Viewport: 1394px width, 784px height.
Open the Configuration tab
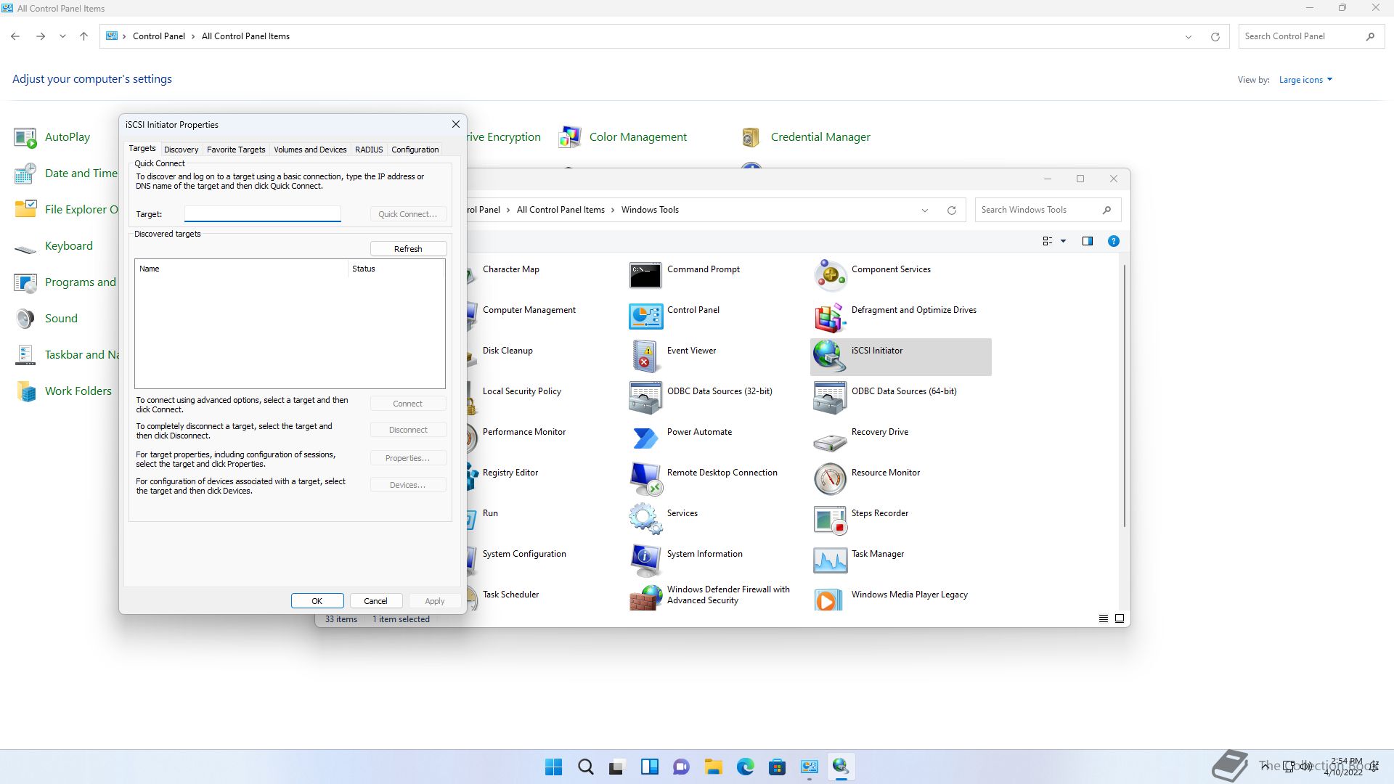coord(415,150)
